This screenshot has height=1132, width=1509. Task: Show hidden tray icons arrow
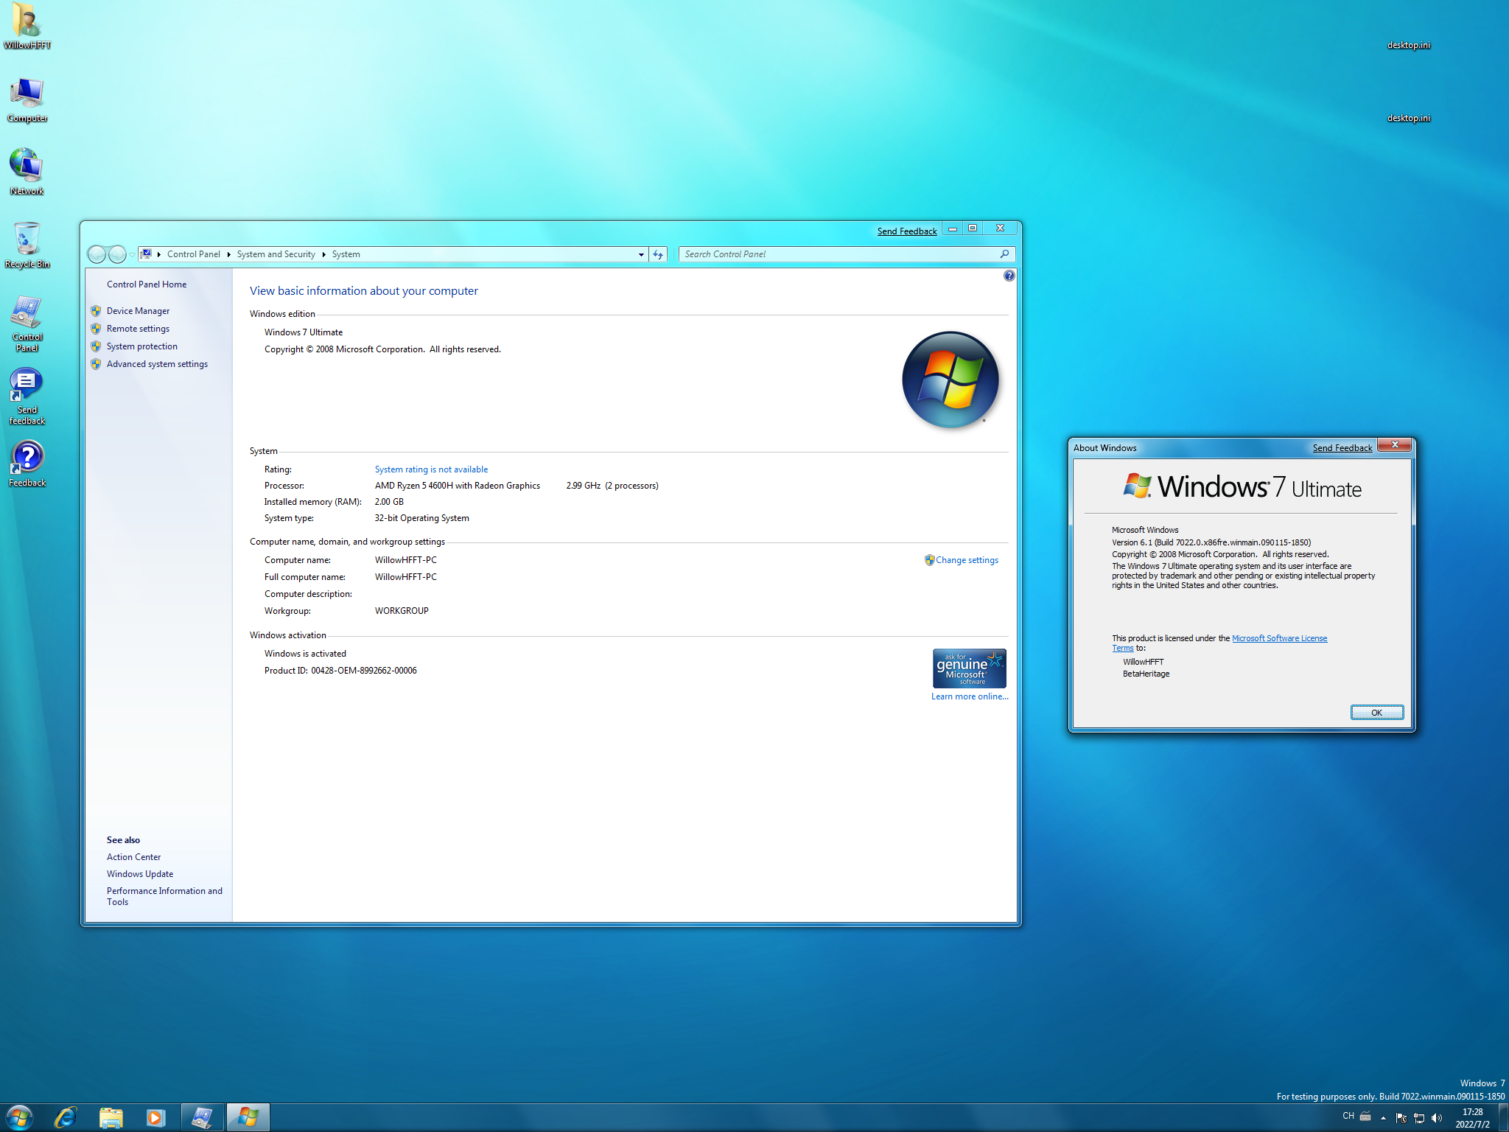(x=1383, y=1118)
